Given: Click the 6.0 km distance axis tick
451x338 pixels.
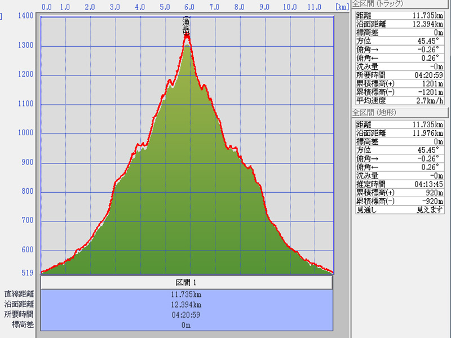Looking at the screenshot, I should click(x=189, y=7).
